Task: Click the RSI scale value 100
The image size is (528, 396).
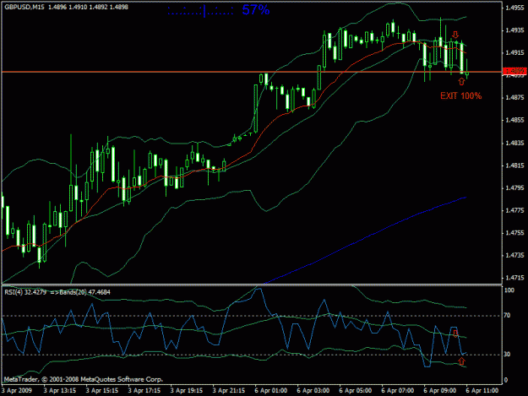Action: [x=509, y=290]
